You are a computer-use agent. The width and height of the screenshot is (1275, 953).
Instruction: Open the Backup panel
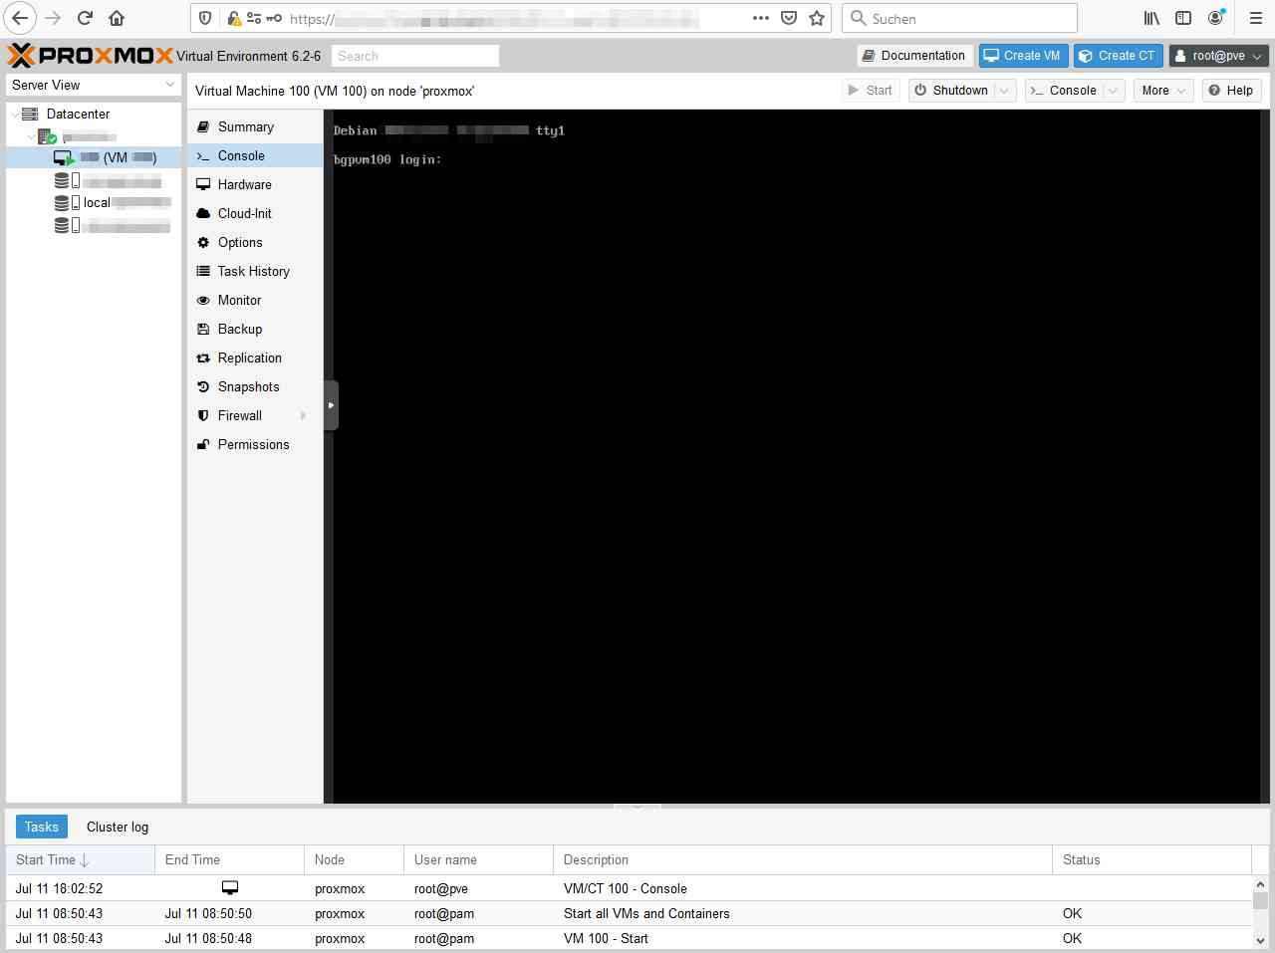[x=255, y=329]
